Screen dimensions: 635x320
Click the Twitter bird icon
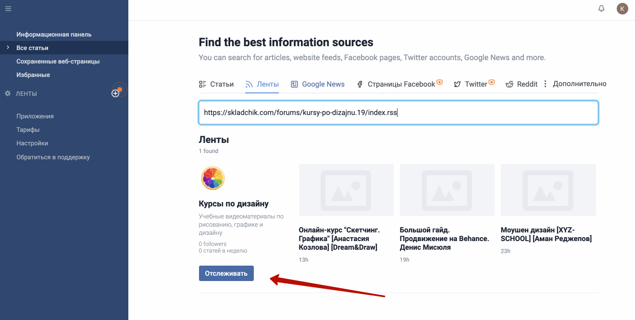[x=458, y=84]
